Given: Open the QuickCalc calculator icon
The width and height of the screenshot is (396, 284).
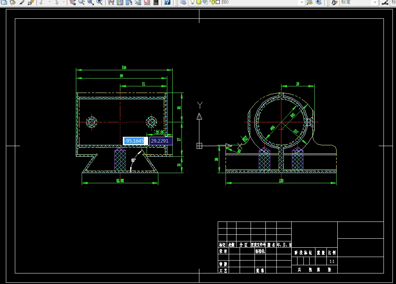Looking at the screenshot, I should coord(156,2).
